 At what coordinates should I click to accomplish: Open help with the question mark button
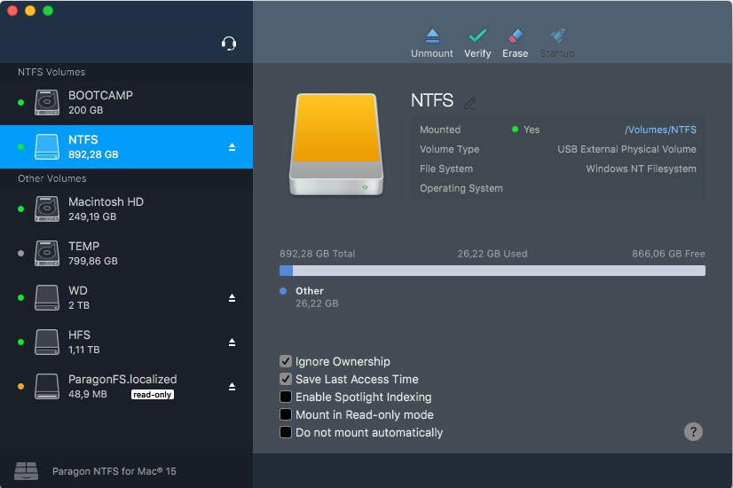coord(694,431)
